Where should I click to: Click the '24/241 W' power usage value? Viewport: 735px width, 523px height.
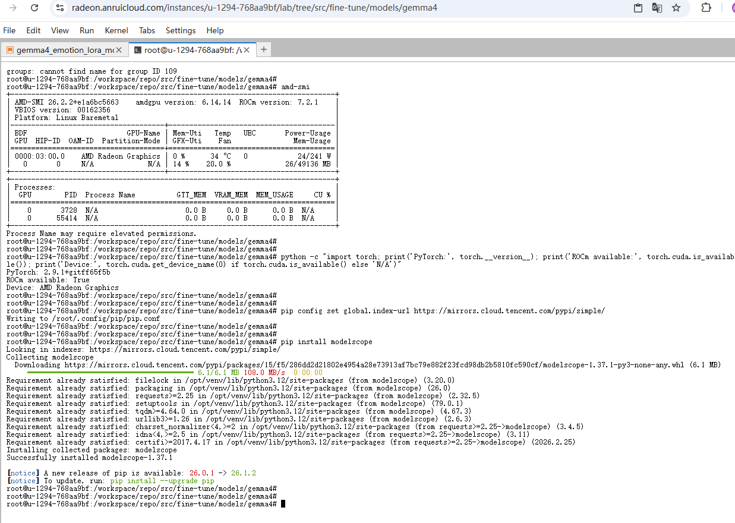[314, 156]
